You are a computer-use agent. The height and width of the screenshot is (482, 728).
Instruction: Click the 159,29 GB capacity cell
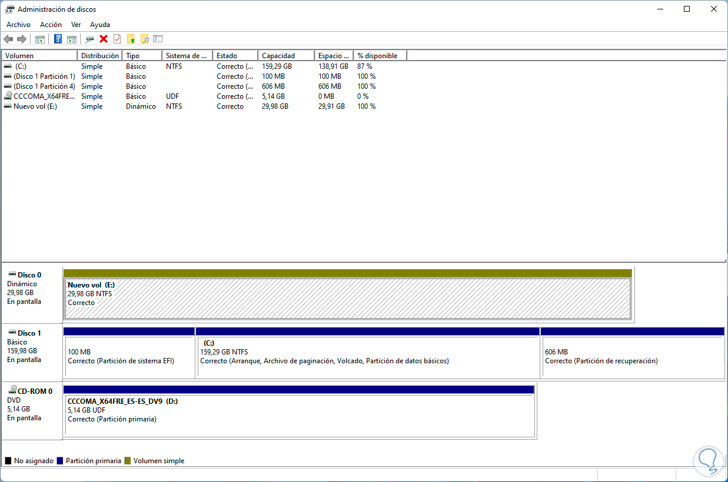click(x=277, y=66)
